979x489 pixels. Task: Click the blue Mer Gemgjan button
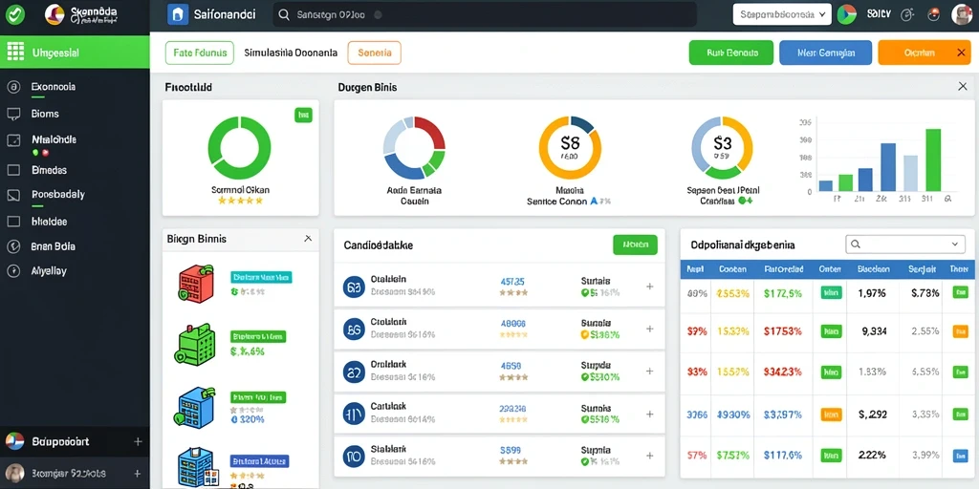click(825, 53)
